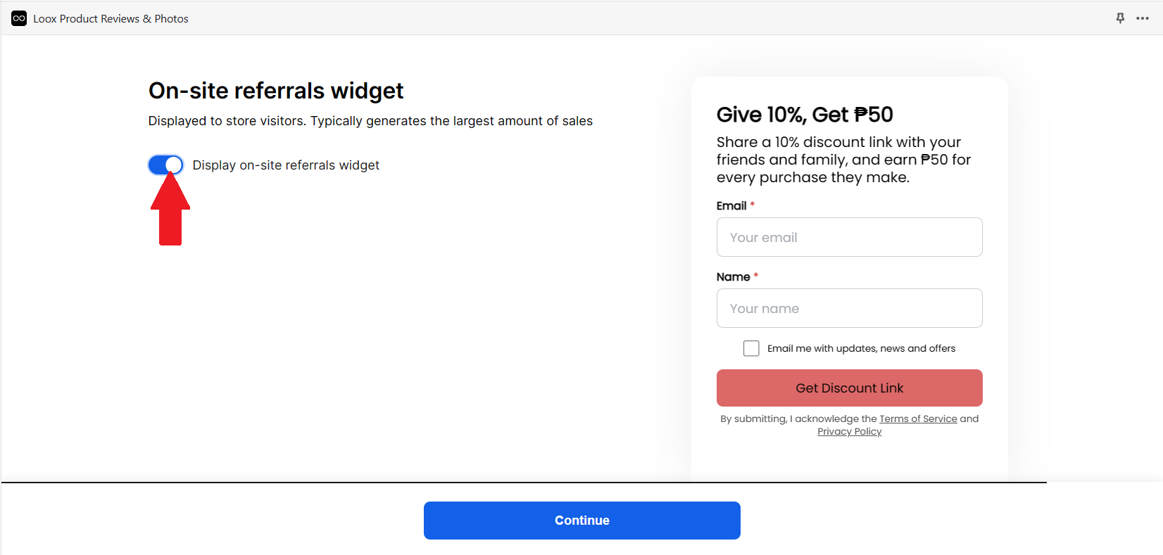The width and height of the screenshot is (1163, 555).
Task: Click the Name field label
Action: (733, 276)
